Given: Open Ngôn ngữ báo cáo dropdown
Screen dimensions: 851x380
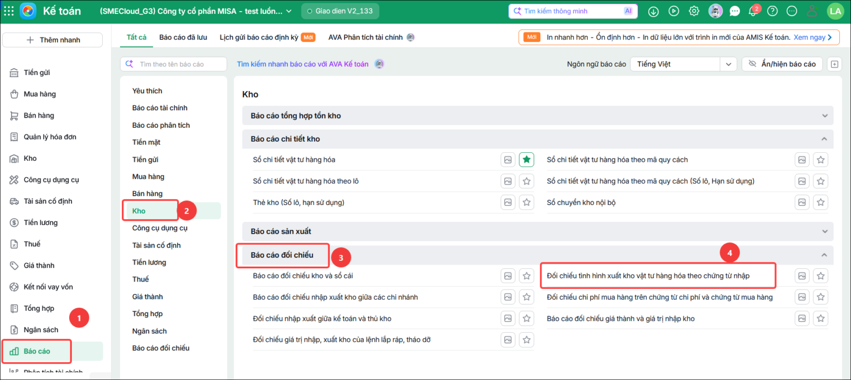Looking at the screenshot, I should pyautogui.click(x=683, y=64).
